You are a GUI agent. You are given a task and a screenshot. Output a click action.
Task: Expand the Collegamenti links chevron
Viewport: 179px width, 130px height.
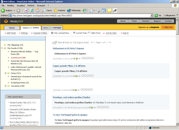pos(177,15)
